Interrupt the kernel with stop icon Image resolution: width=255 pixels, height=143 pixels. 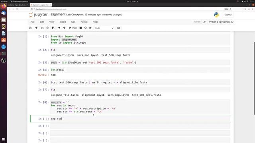[x=80, y=28]
